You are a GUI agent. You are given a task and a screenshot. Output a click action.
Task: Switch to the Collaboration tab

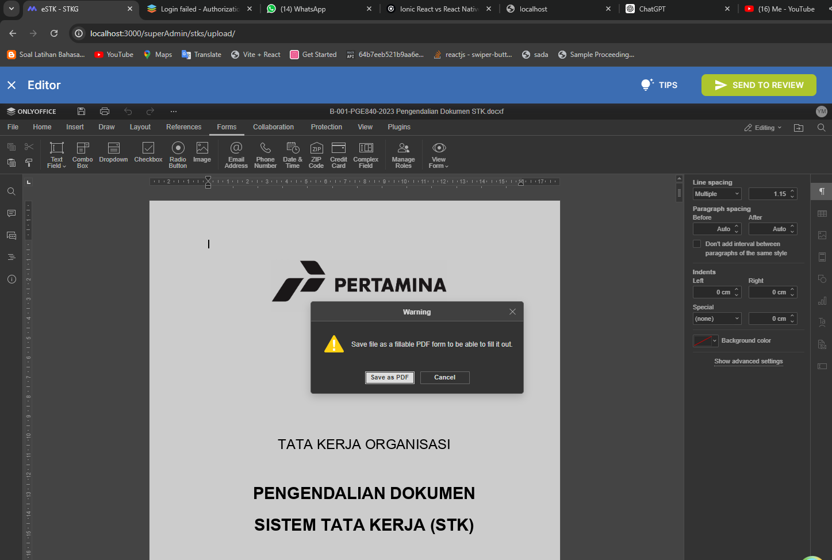tap(273, 127)
